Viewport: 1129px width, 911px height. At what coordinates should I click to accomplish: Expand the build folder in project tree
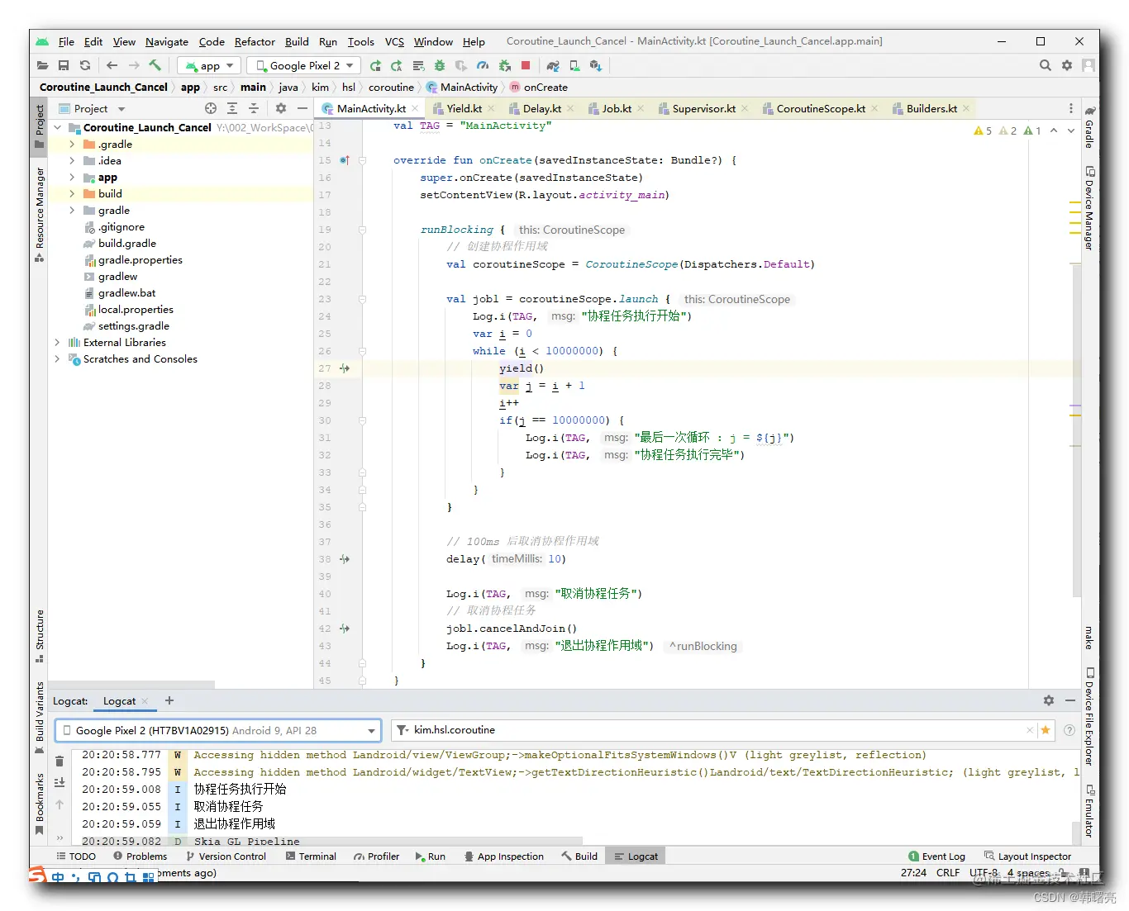click(72, 193)
